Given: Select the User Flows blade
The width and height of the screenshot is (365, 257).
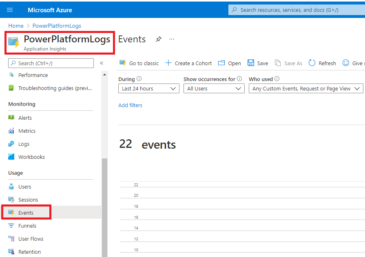Looking at the screenshot, I should (x=32, y=239).
